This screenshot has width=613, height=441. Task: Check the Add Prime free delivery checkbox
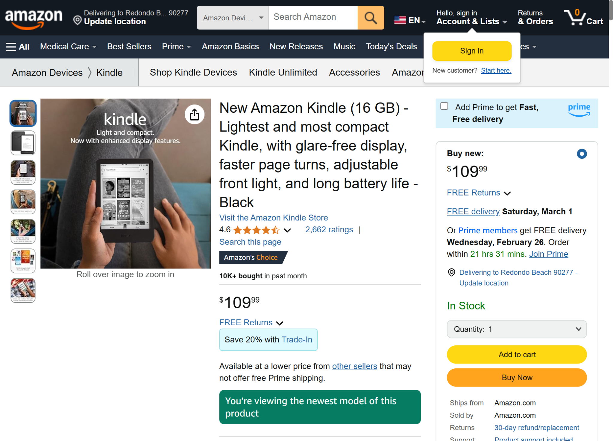tap(444, 106)
